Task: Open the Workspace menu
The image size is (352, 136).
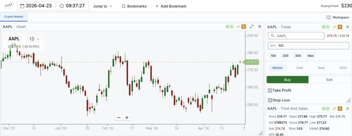Action: coord(338,17)
